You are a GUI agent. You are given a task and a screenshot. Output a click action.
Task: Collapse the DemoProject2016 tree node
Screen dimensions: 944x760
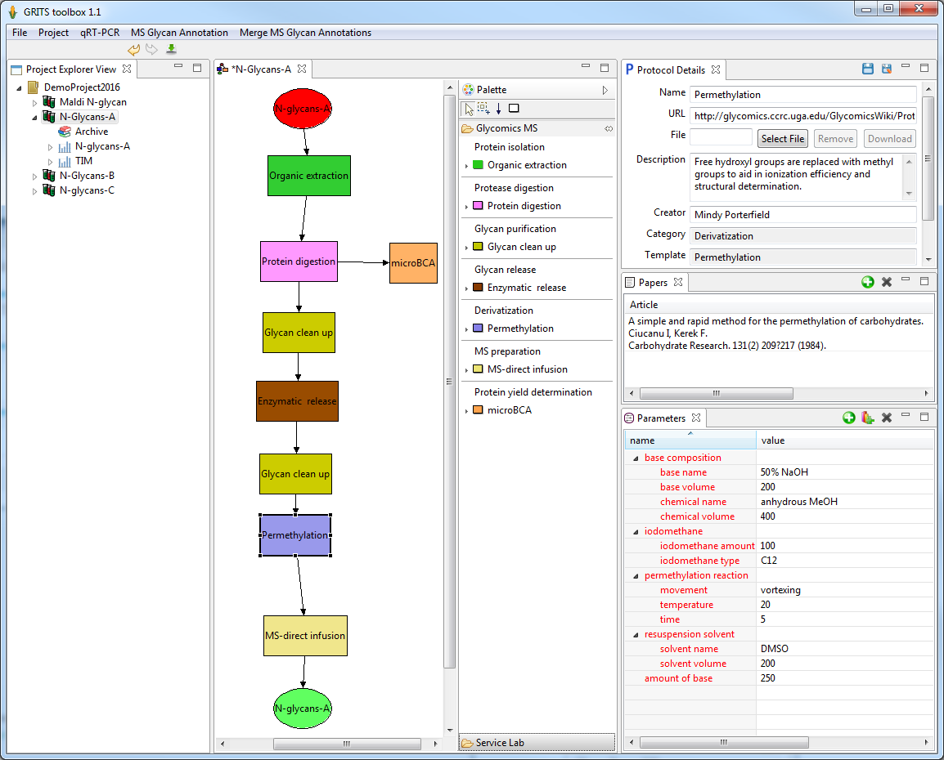click(x=20, y=87)
